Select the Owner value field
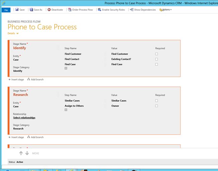This screenshot has height=171, width=218. [115, 106]
